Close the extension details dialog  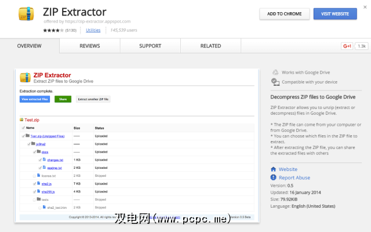[365, 7]
